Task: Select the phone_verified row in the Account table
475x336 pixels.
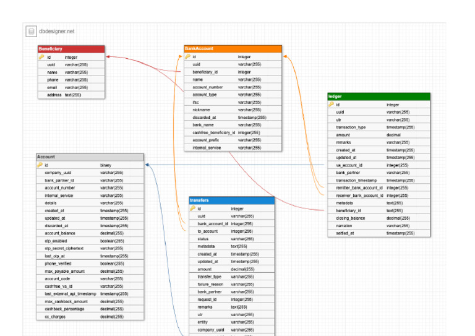Action: (x=90, y=264)
